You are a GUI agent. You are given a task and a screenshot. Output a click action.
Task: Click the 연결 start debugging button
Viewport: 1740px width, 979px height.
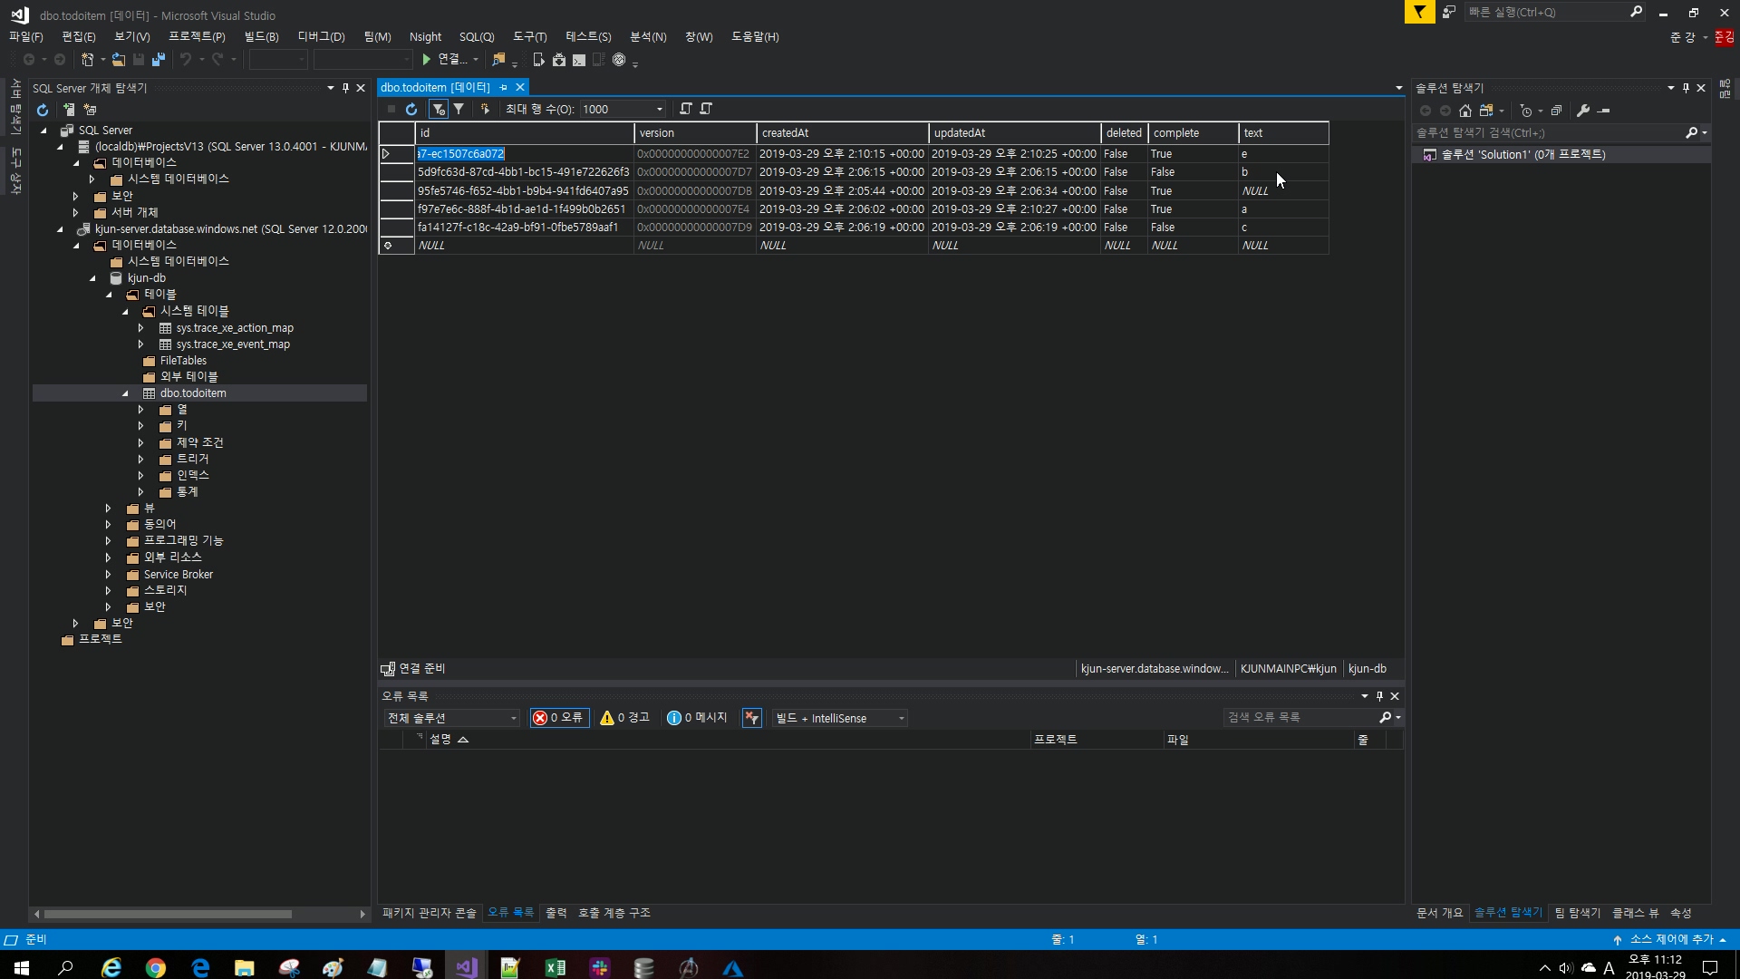(x=444, y=60)
